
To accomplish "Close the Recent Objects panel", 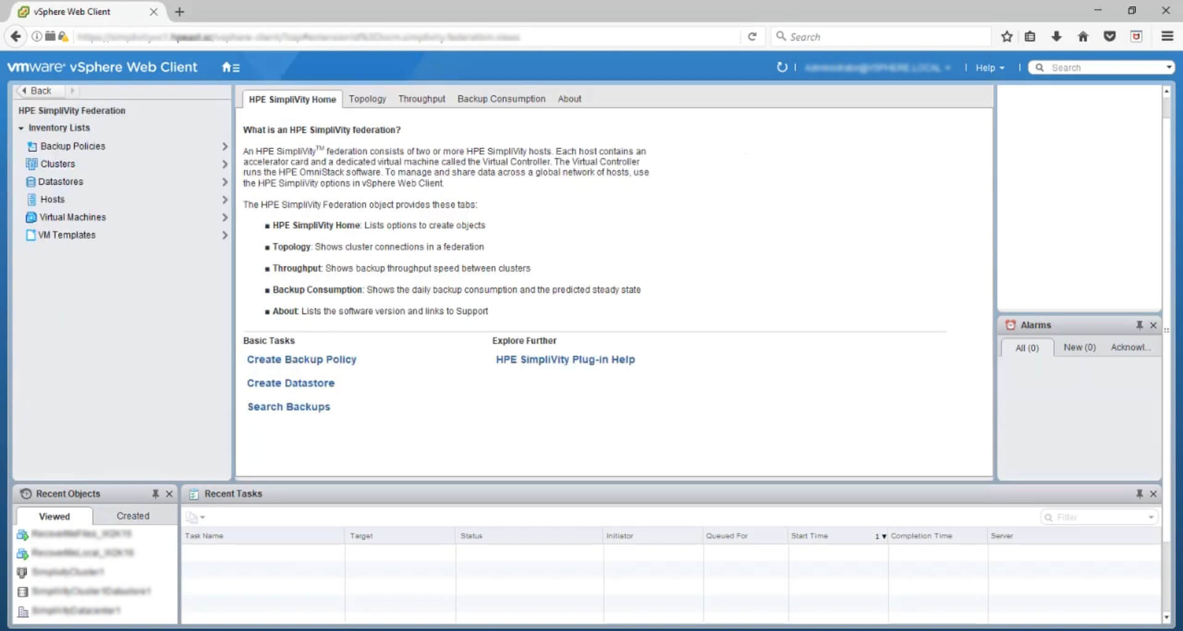I will (x=169, y=494).
